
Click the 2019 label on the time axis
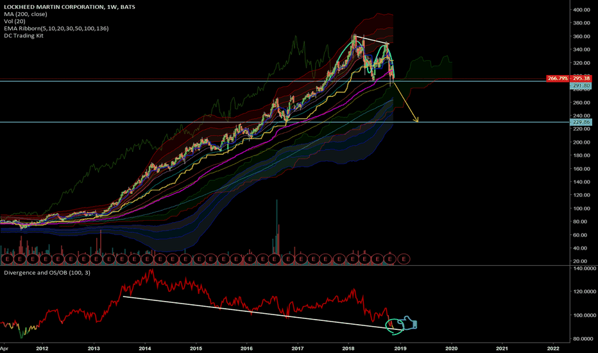pyautogui.click(x=400, y=348)
